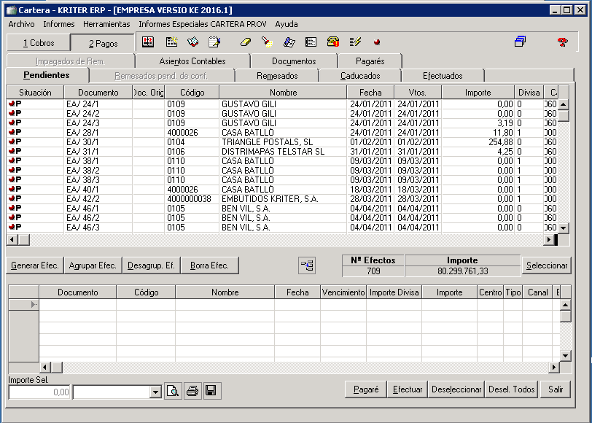Image resolution: width=592 pixels, height=423 pixels.
Task: Click the Generar Efec. button
Action: pyautogui.click(x=35, y=265)
